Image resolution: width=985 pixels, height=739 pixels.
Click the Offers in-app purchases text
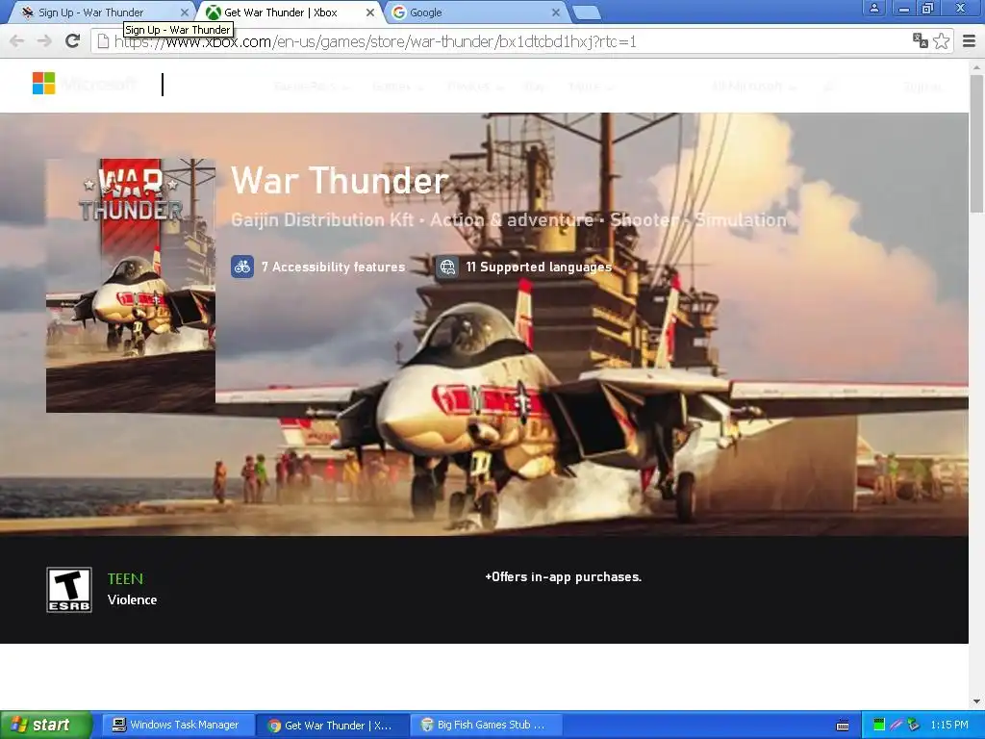[x=563, y=577]
